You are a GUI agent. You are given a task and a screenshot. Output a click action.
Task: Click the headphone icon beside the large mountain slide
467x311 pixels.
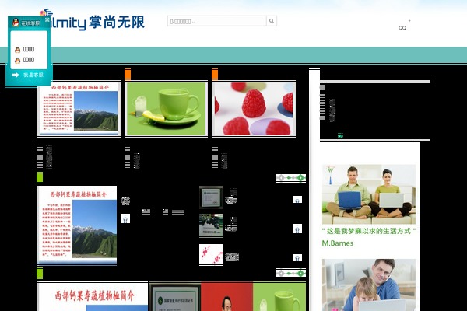tap(125, 219)
